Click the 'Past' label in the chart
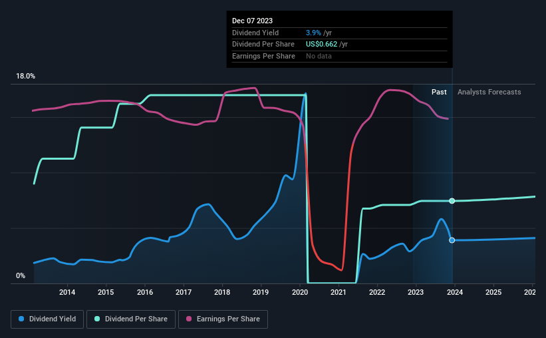This screenshot has height=338, width=546. (x=439, y=92)
